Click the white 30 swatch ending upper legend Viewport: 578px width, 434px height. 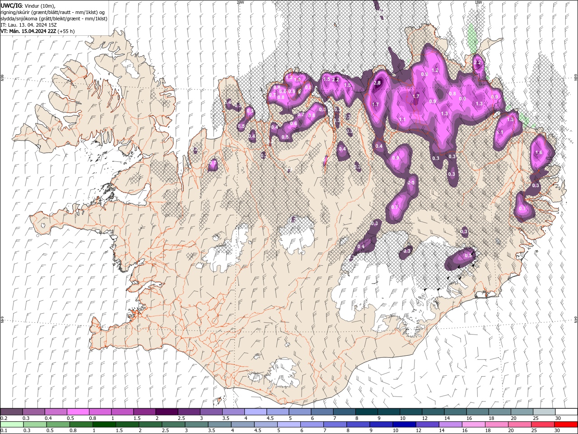tap(566, 412)
